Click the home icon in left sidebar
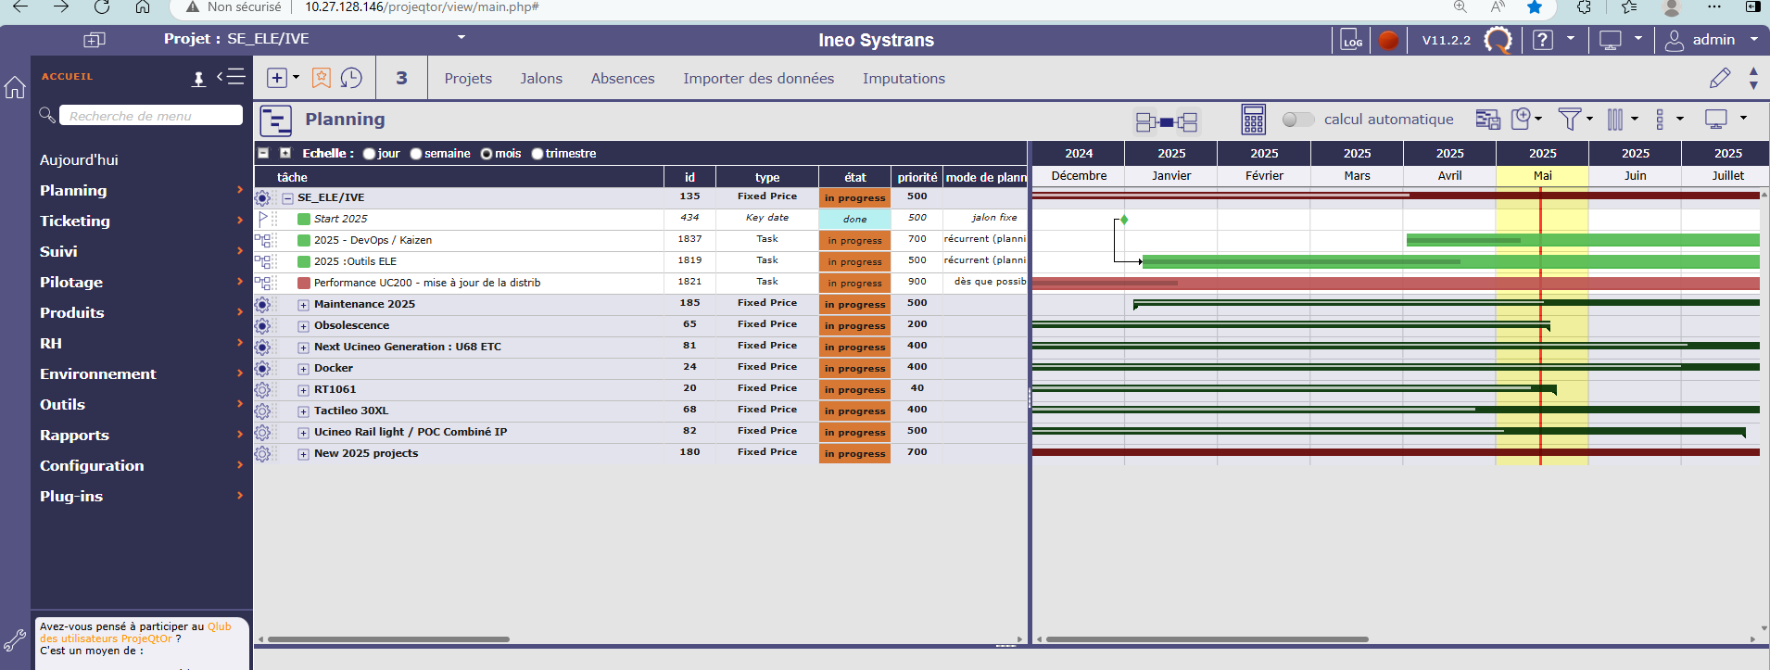The height and width of the screenshot is (670, 1770). click(15, 87)
